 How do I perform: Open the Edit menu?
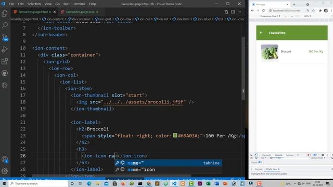pyautogui.click(x=21, y=4)
